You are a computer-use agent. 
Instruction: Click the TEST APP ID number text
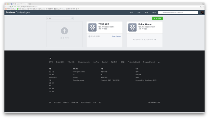coord(108,27)
